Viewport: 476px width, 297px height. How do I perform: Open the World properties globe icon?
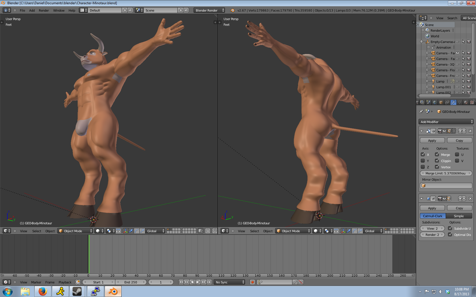pos(435,102)
